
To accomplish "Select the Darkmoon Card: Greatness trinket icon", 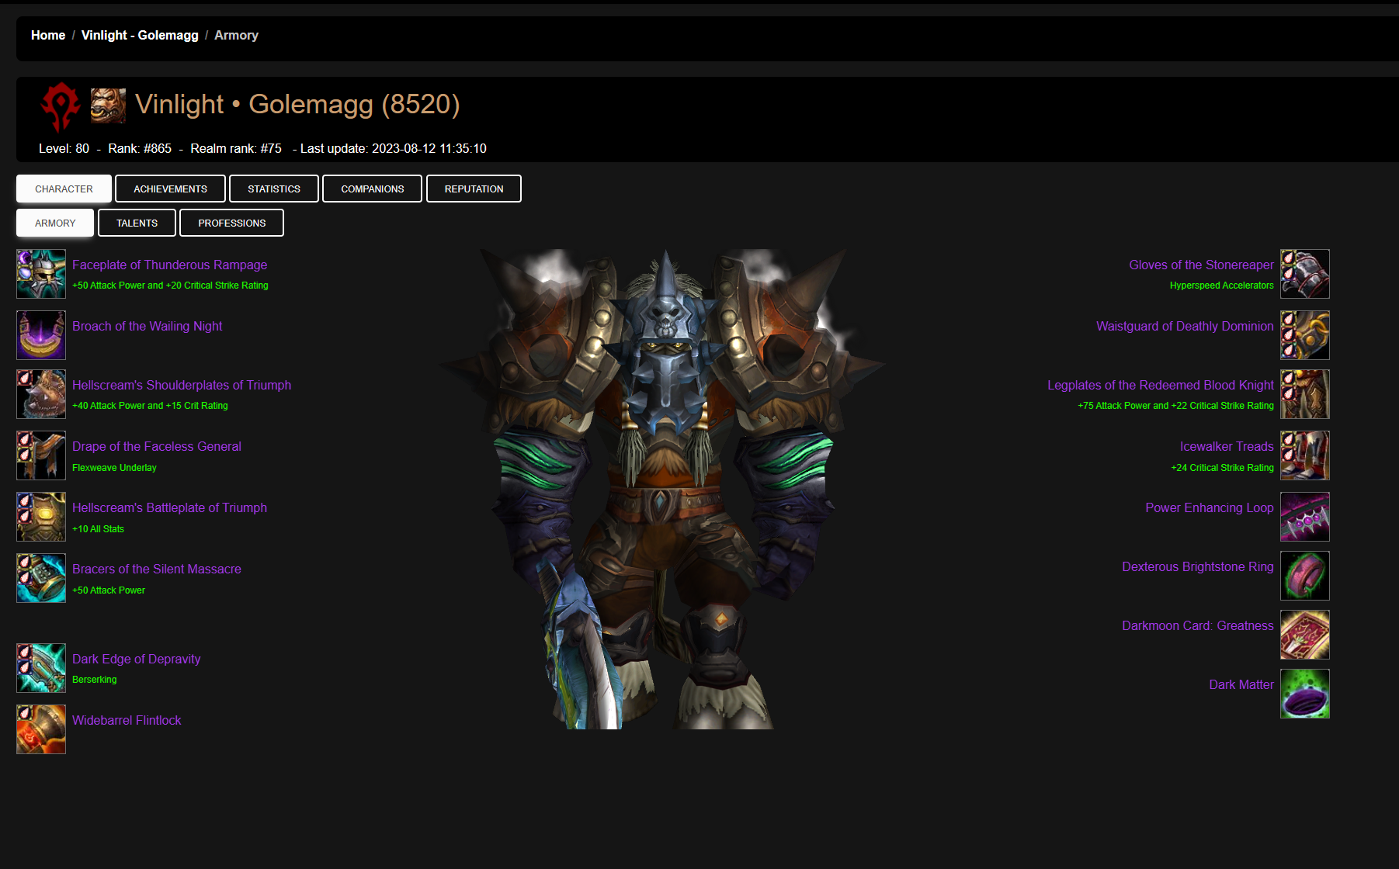I will click(1304, 635).
